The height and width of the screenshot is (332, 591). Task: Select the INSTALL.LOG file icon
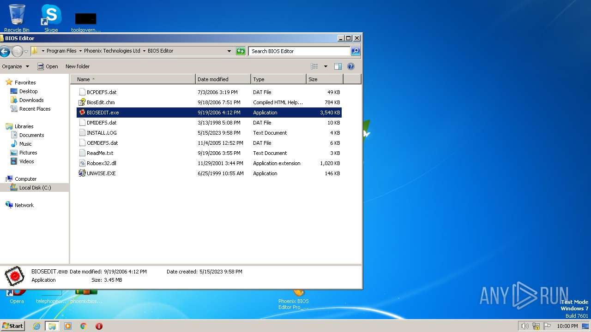click(x=82, y=133)
